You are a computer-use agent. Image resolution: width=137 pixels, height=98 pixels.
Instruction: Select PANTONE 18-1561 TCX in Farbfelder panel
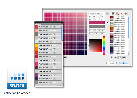click(48, 53)
